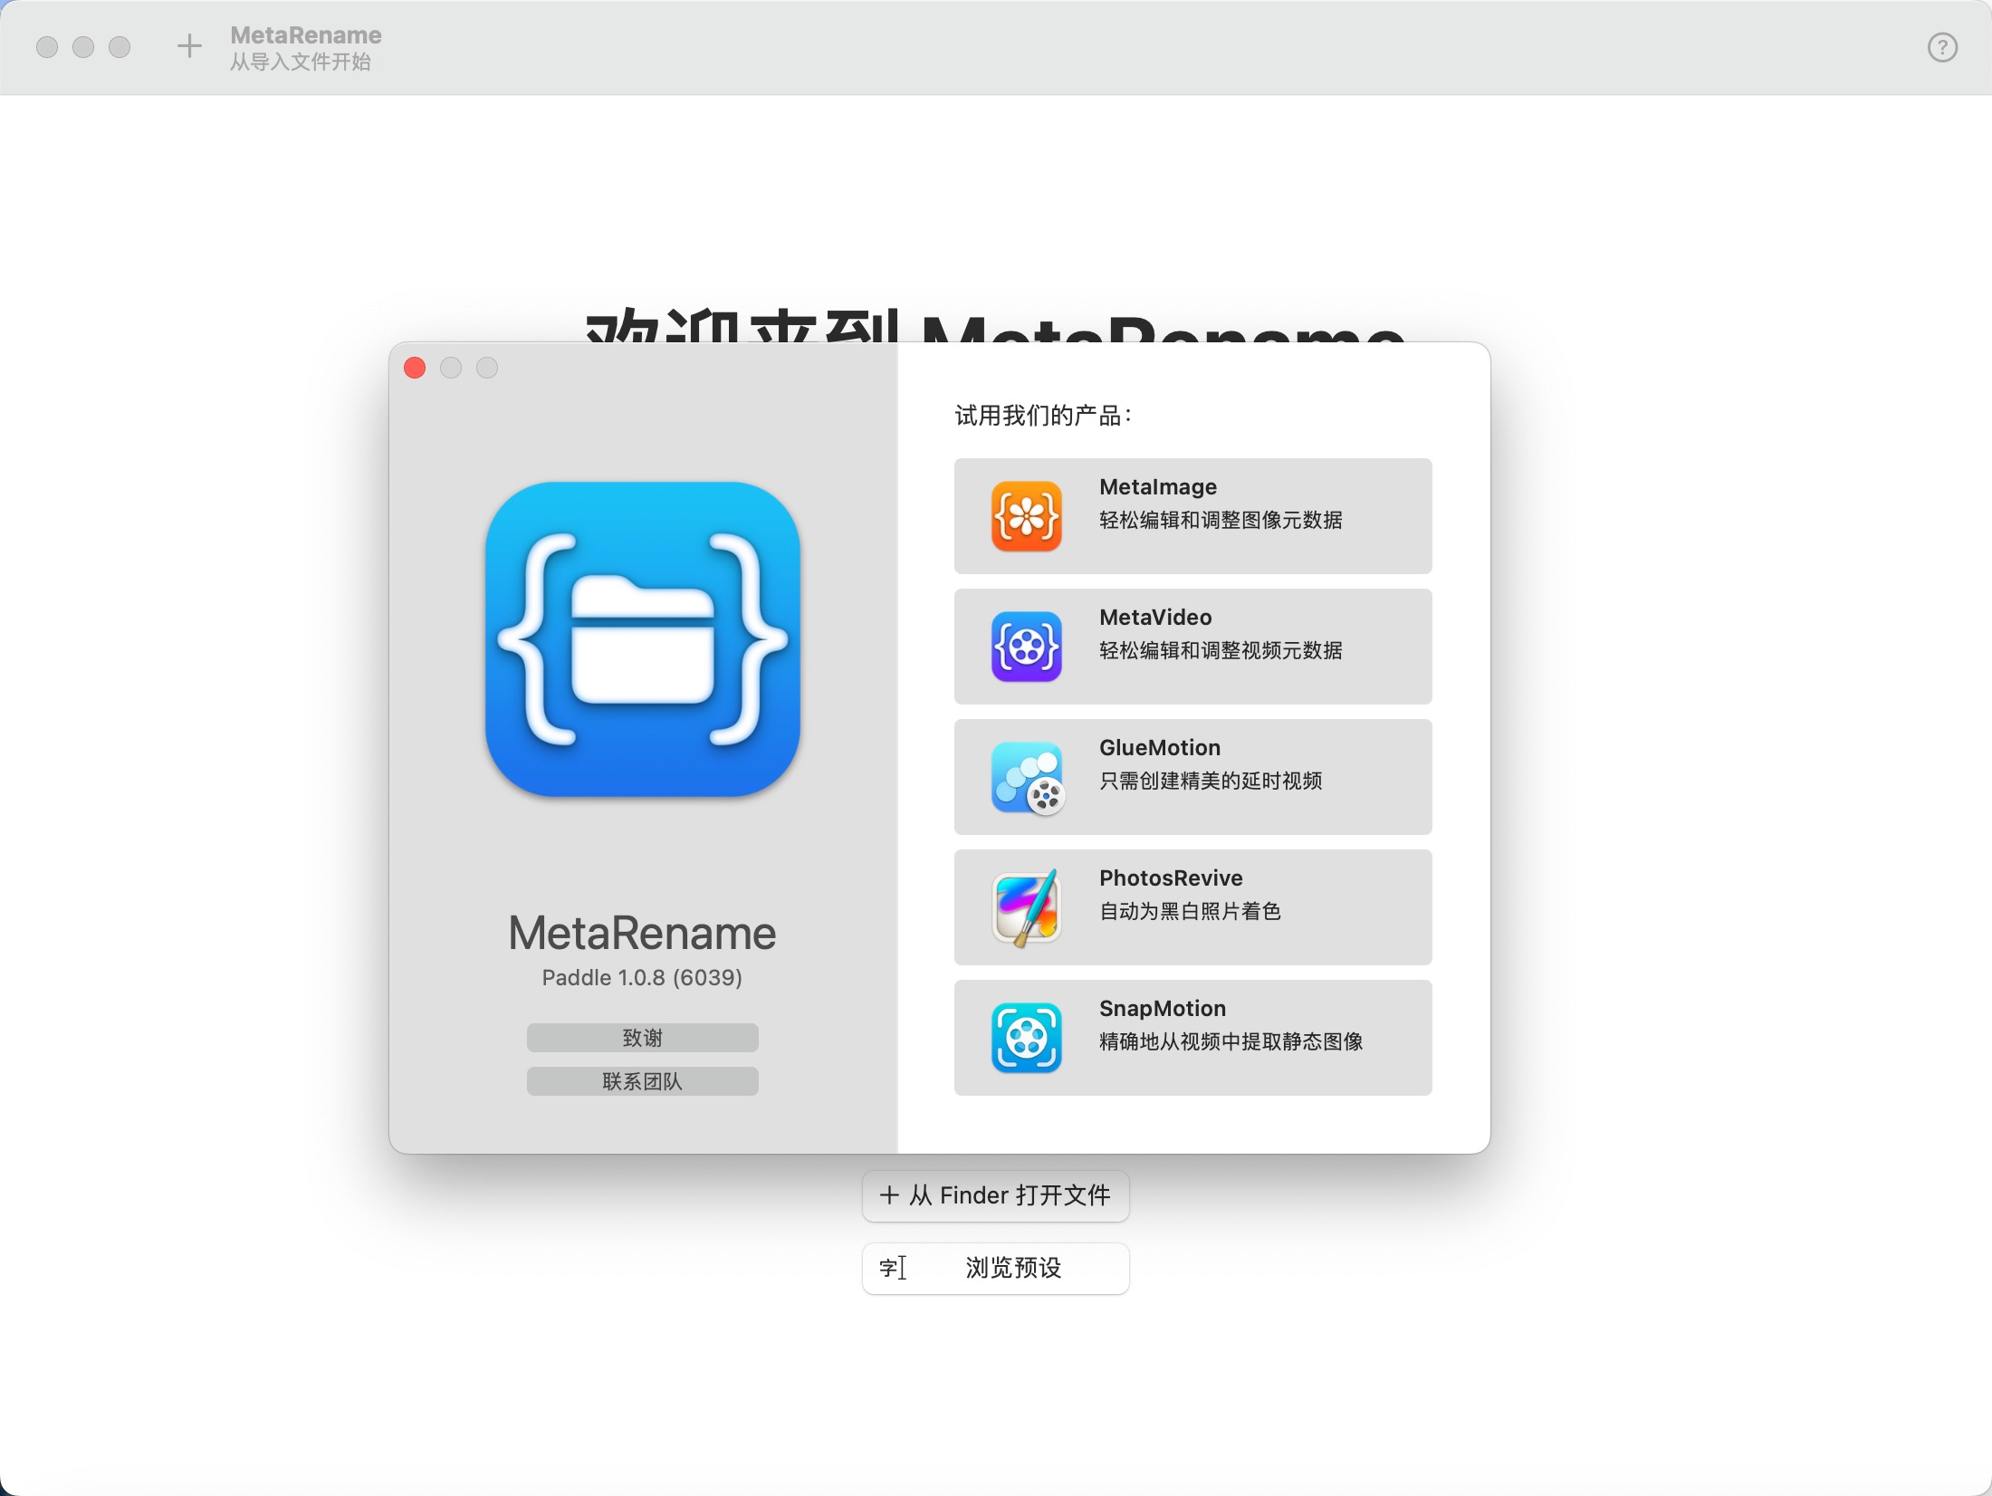Select PhotosRevive product title text

pyautogui.click(x=1171, y=878)
